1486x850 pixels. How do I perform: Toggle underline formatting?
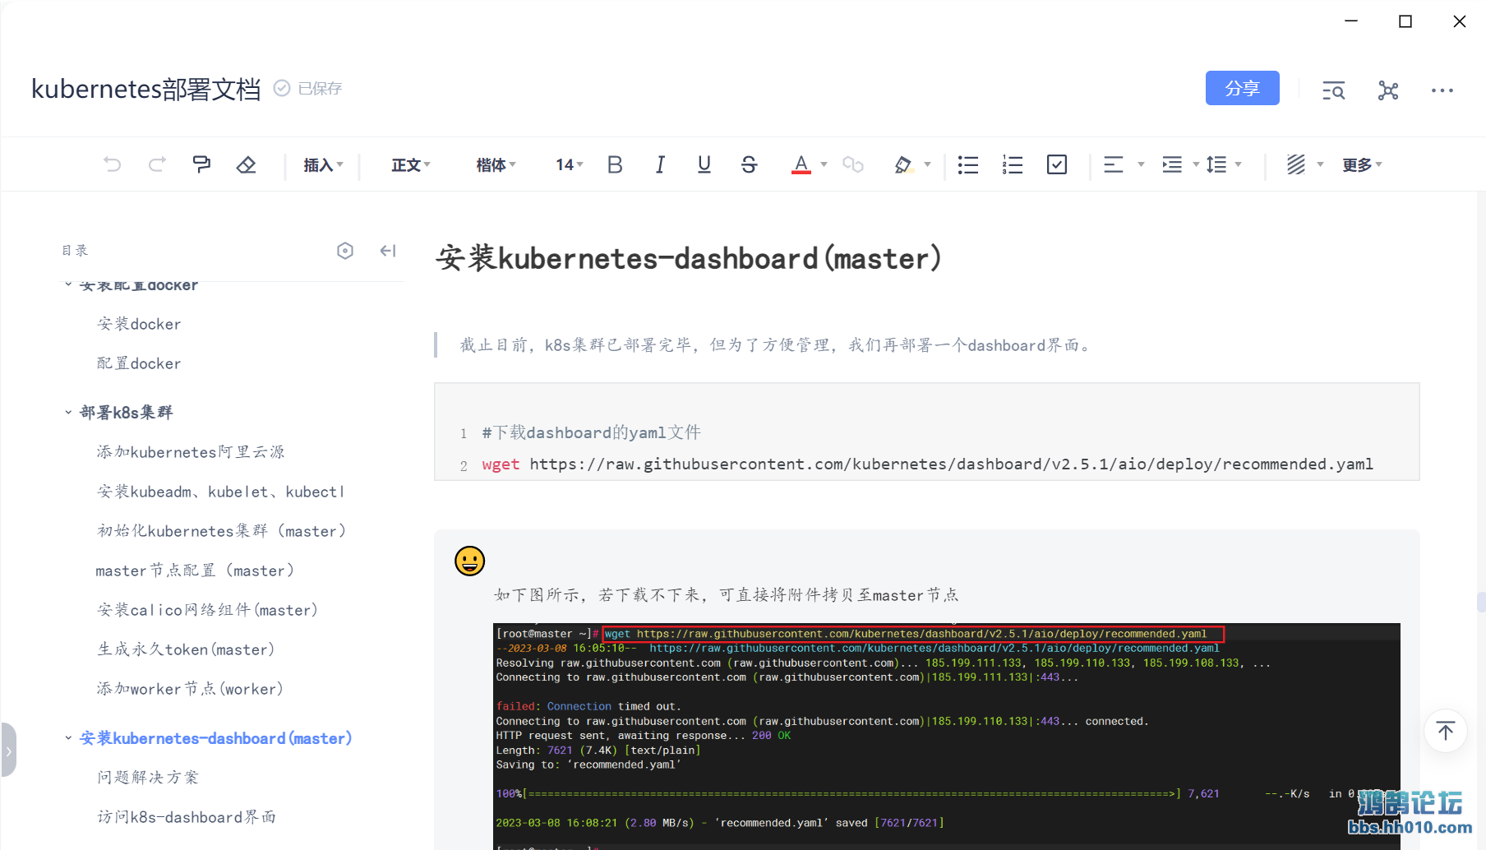(x=704, y=164)
